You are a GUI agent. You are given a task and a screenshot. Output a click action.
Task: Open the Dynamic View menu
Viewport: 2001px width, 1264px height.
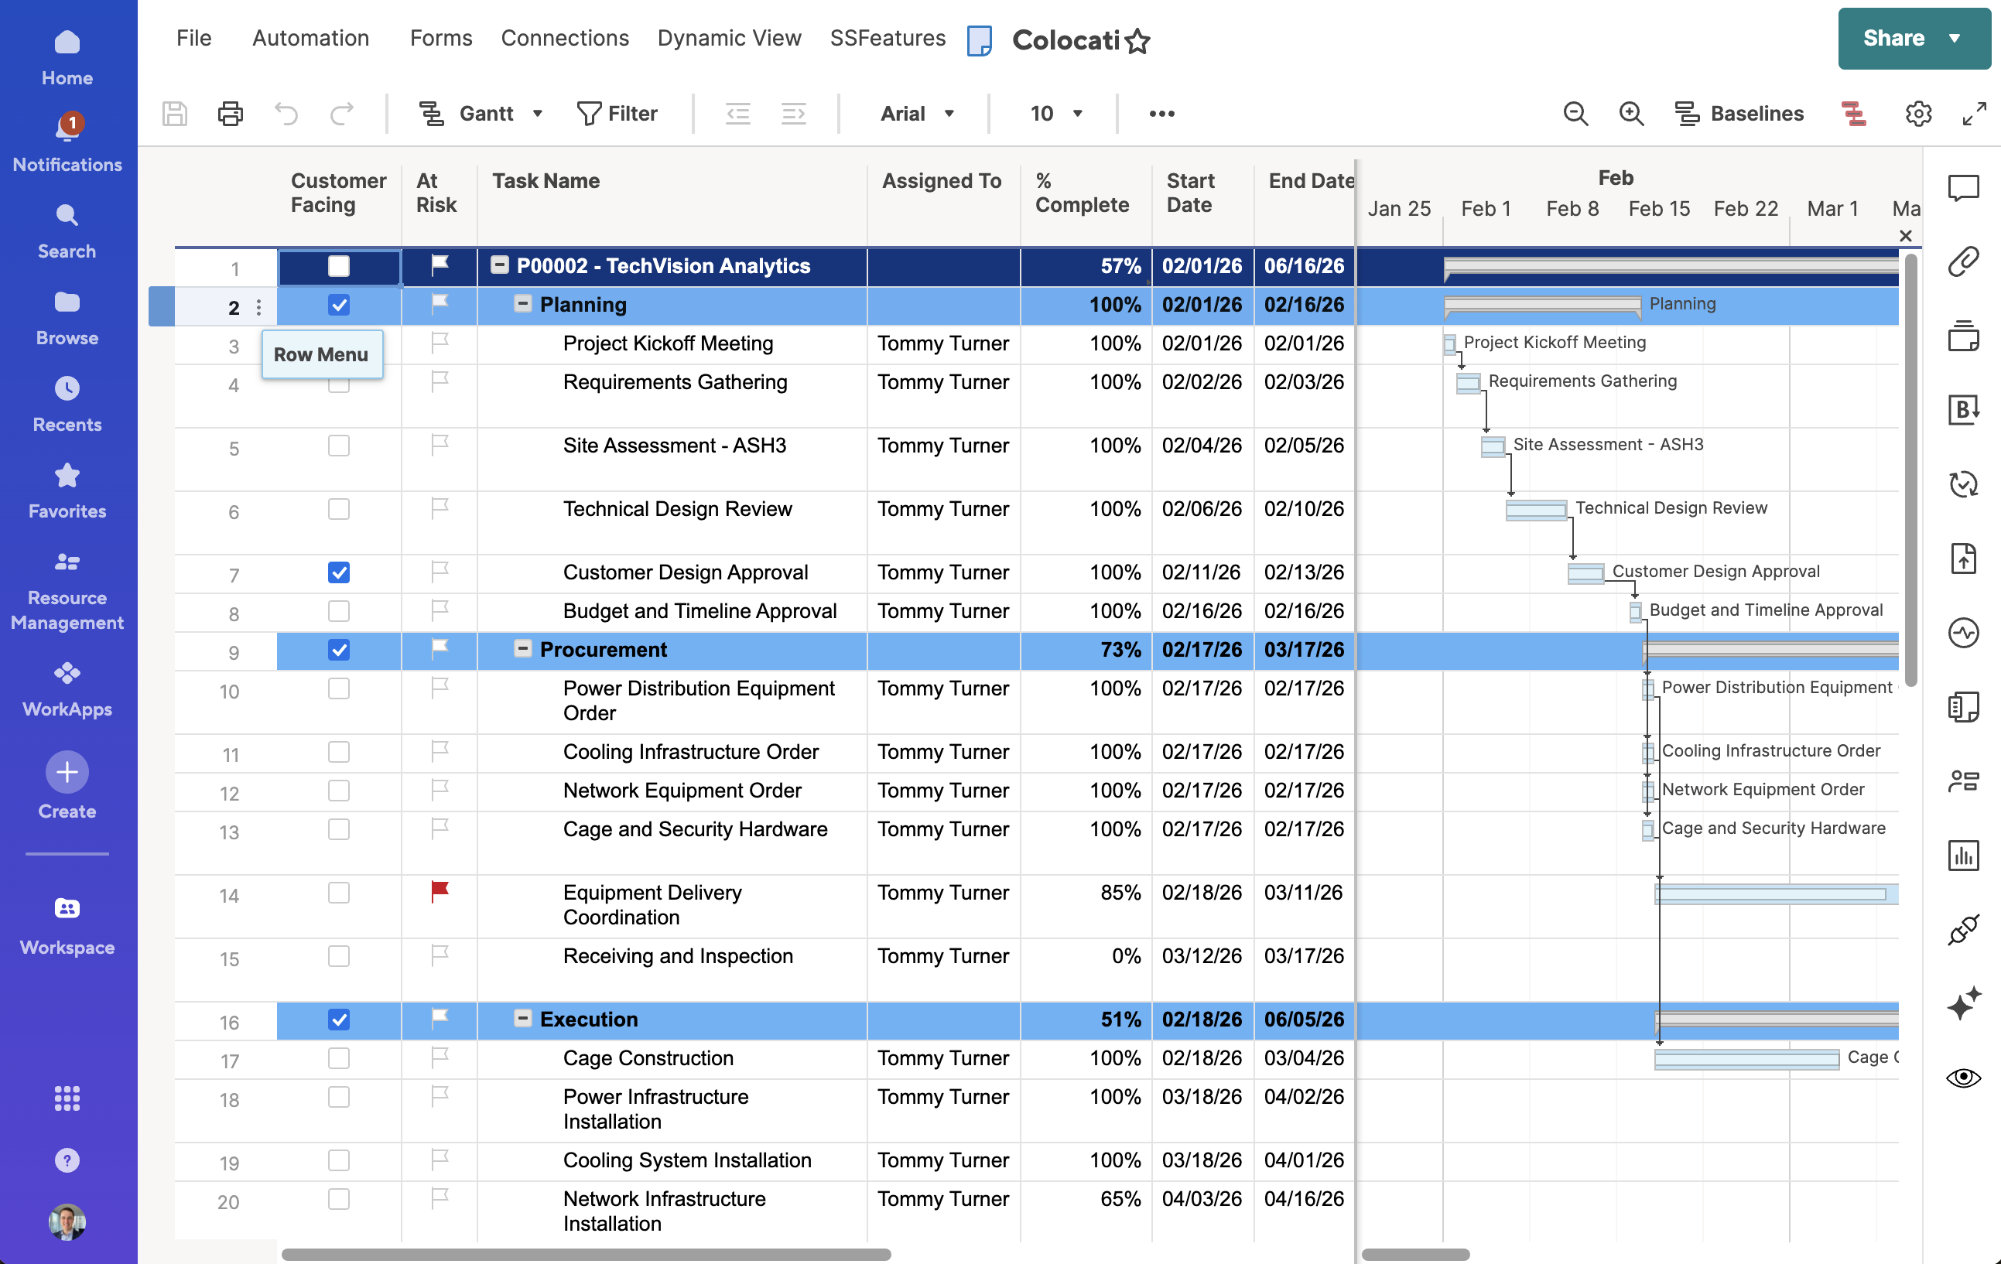coord(729,38)
